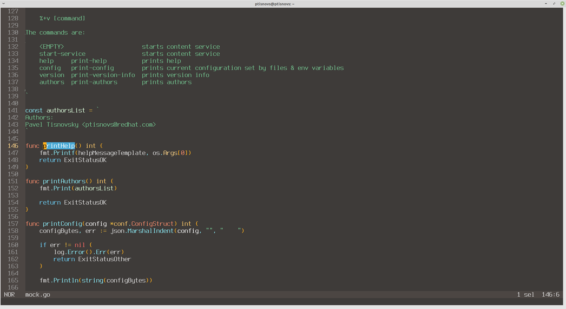The height and width of the screenshot is (309, 566).
Task: Click 'Println' on line 165
Action: pyautogui.click(x=66, y=280)
